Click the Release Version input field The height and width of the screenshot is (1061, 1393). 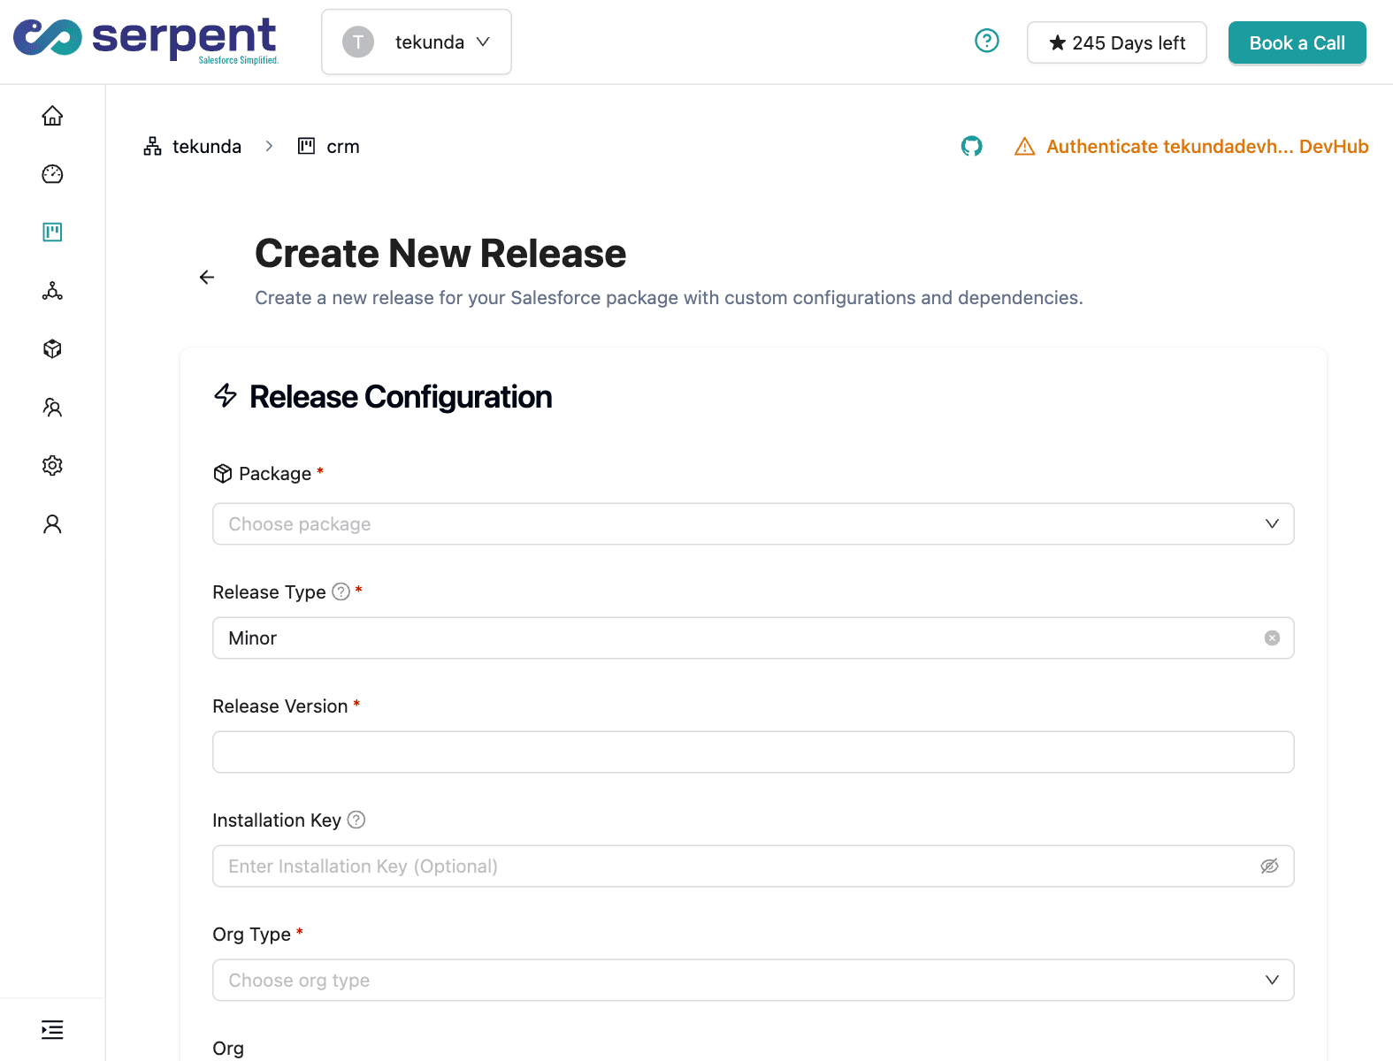point(753,752)
